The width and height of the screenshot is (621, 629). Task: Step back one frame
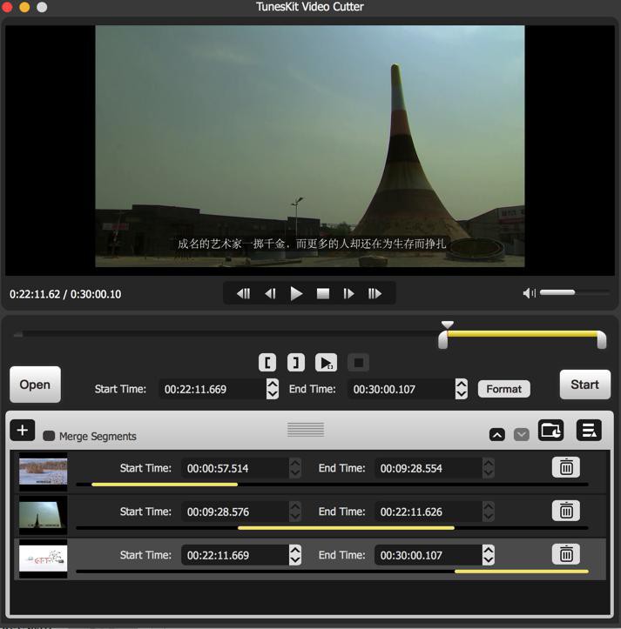point(270,294)
